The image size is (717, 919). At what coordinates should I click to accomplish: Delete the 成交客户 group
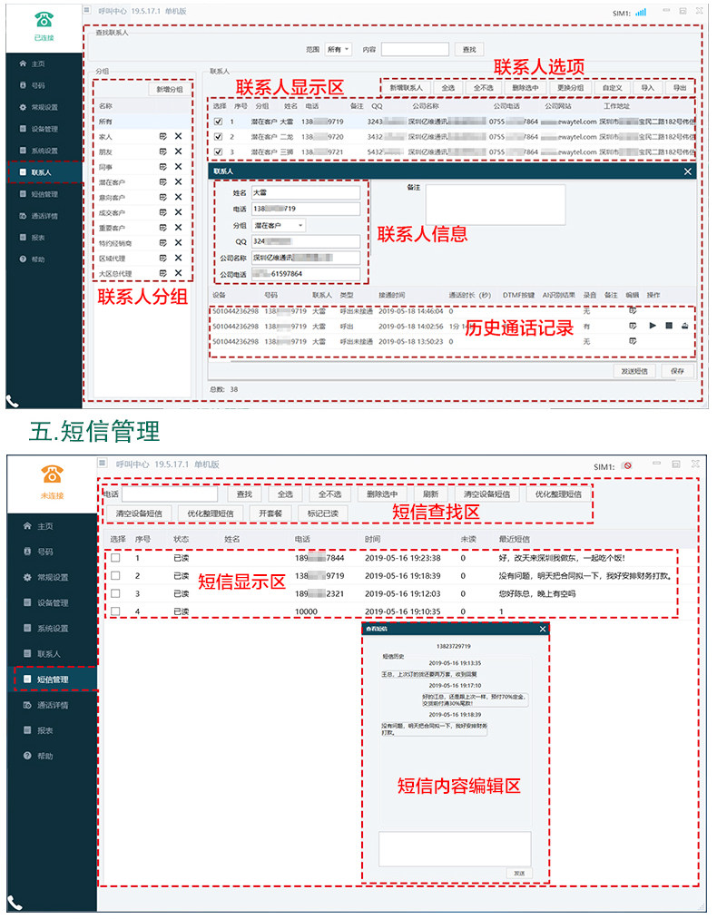click(x=178, y=212)
